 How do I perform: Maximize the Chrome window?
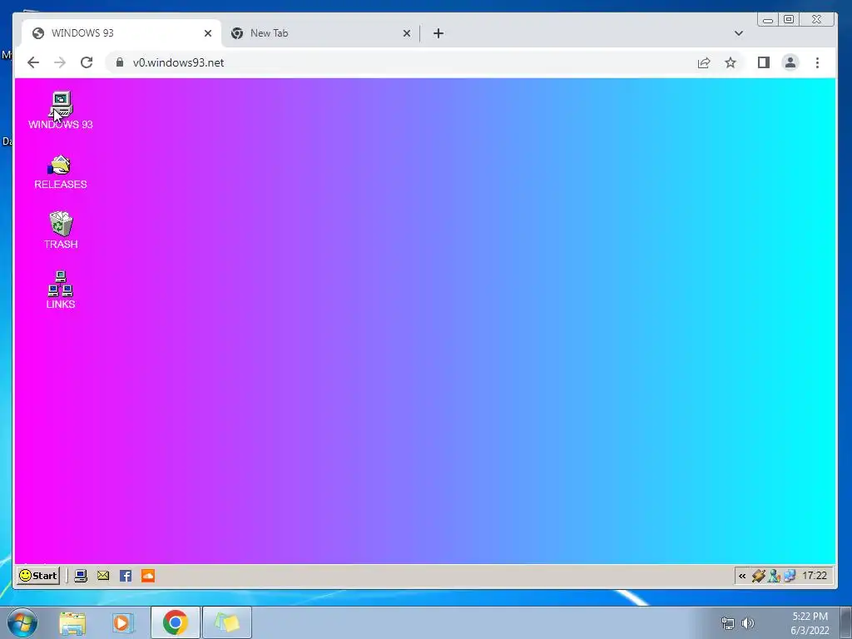click(x=789, y=20)
